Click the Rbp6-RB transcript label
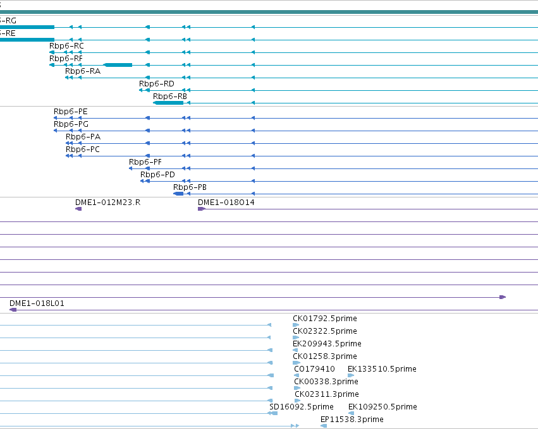 [170, 97]
